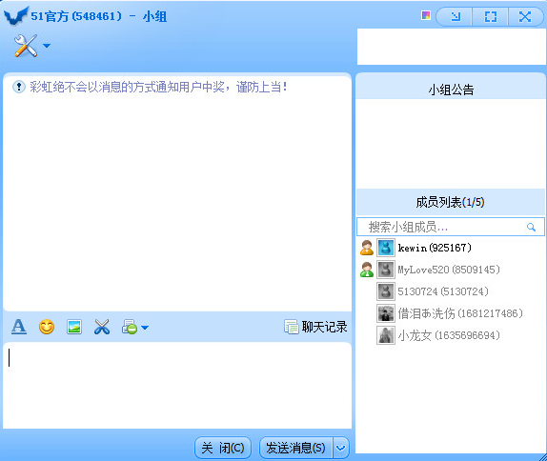Click the member search magnifier icon

click(531, 227)
